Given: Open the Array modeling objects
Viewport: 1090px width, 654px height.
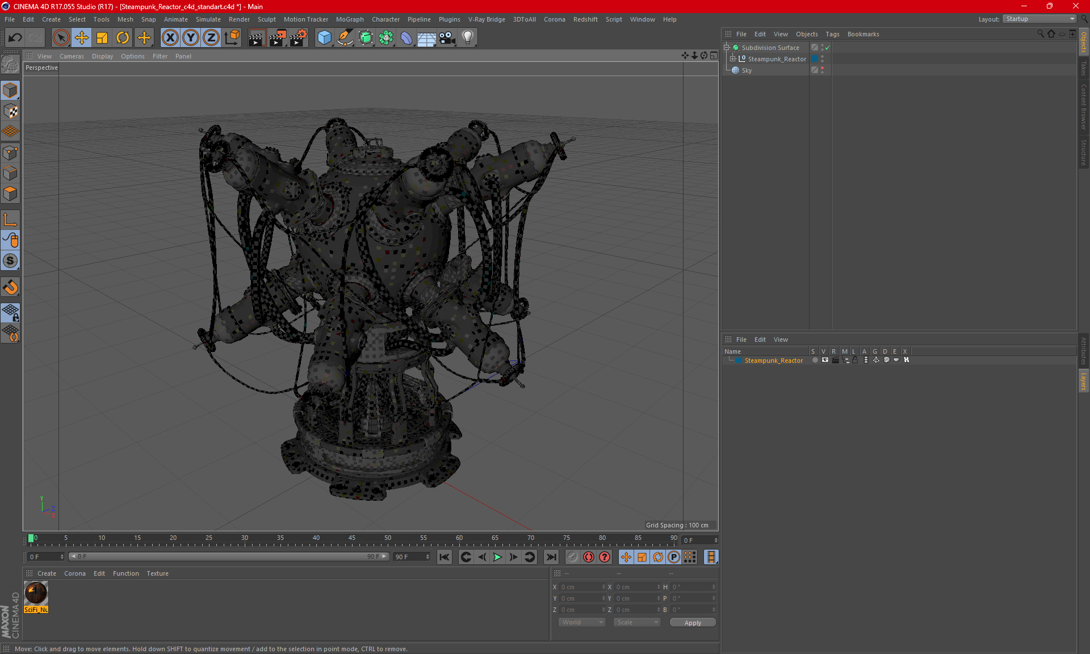Looking at the screenshot, I should click(x=386, y=38).
